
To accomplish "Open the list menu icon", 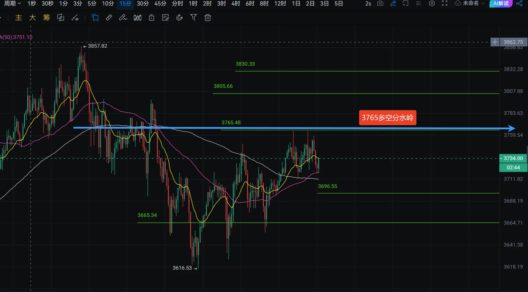I will (x=418, y=3).
